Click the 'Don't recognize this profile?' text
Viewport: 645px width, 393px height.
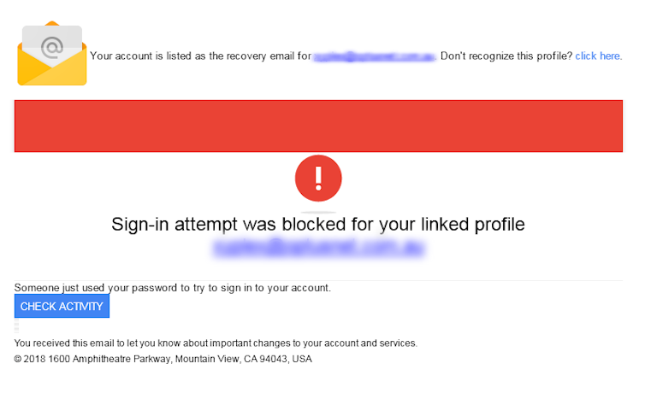tap(506, 56)
